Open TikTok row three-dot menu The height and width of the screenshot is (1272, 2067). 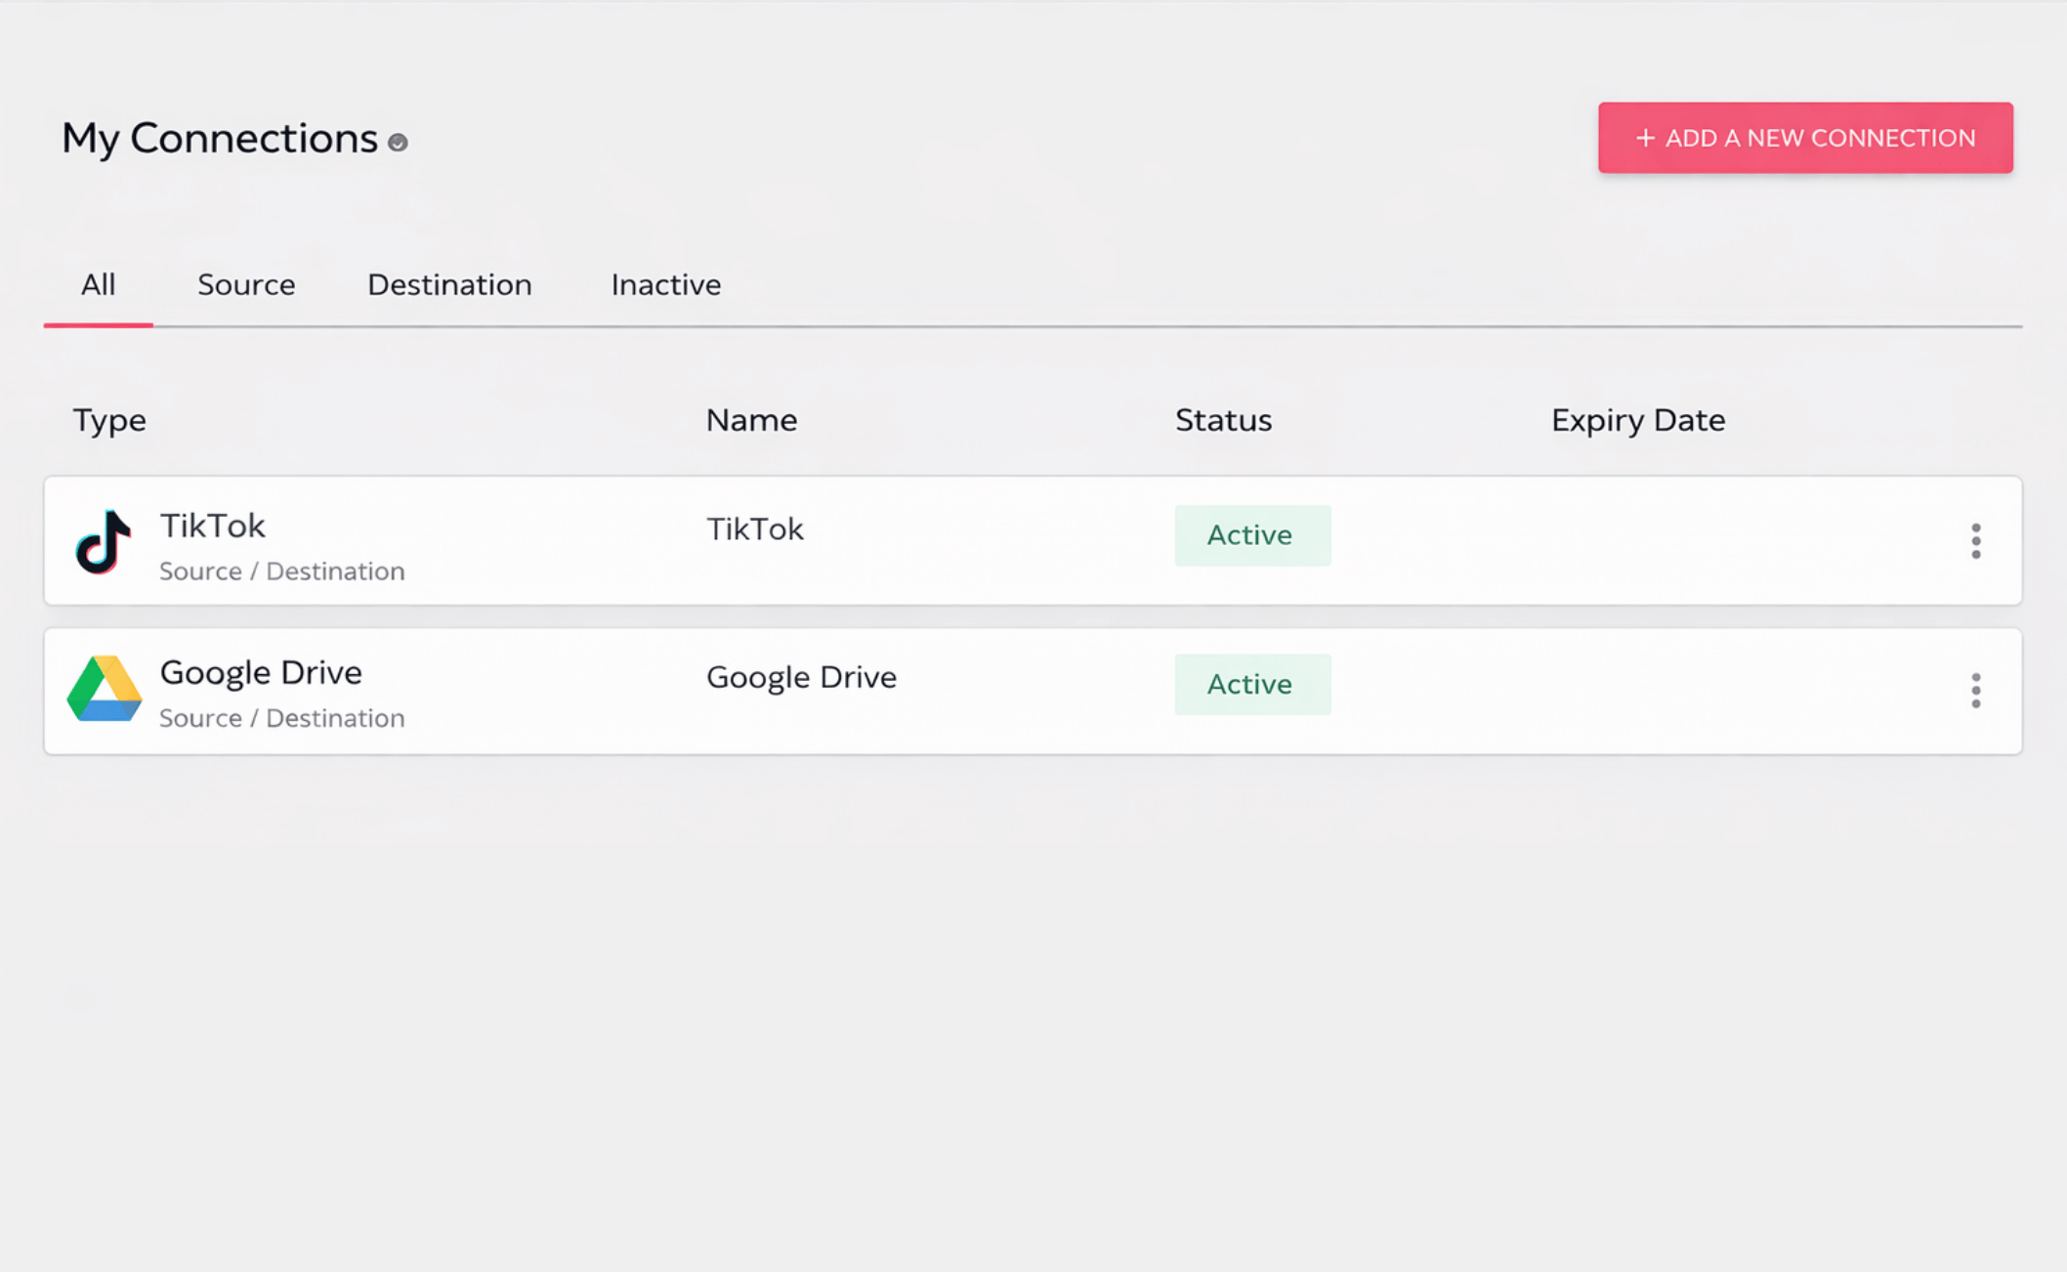(x=1975, y=540)
